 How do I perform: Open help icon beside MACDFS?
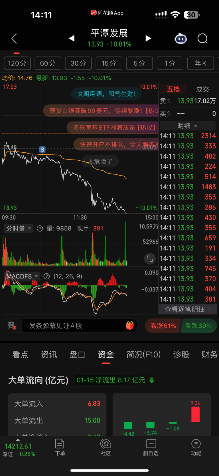tap(46, 276)
